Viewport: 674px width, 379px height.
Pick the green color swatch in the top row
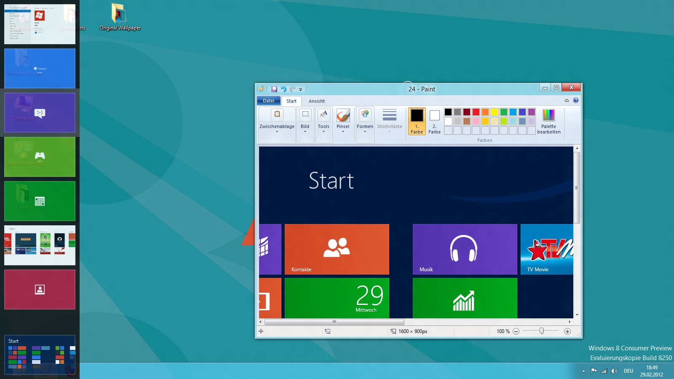click(504, 112)
